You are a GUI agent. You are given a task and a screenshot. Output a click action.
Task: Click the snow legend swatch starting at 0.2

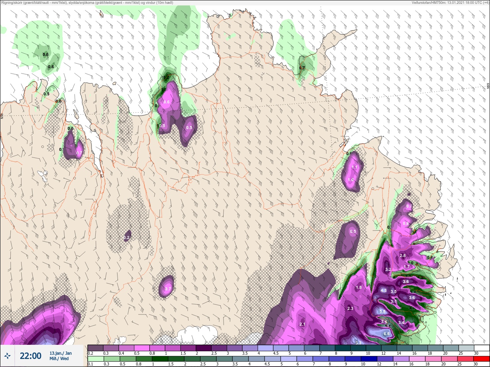95,348
